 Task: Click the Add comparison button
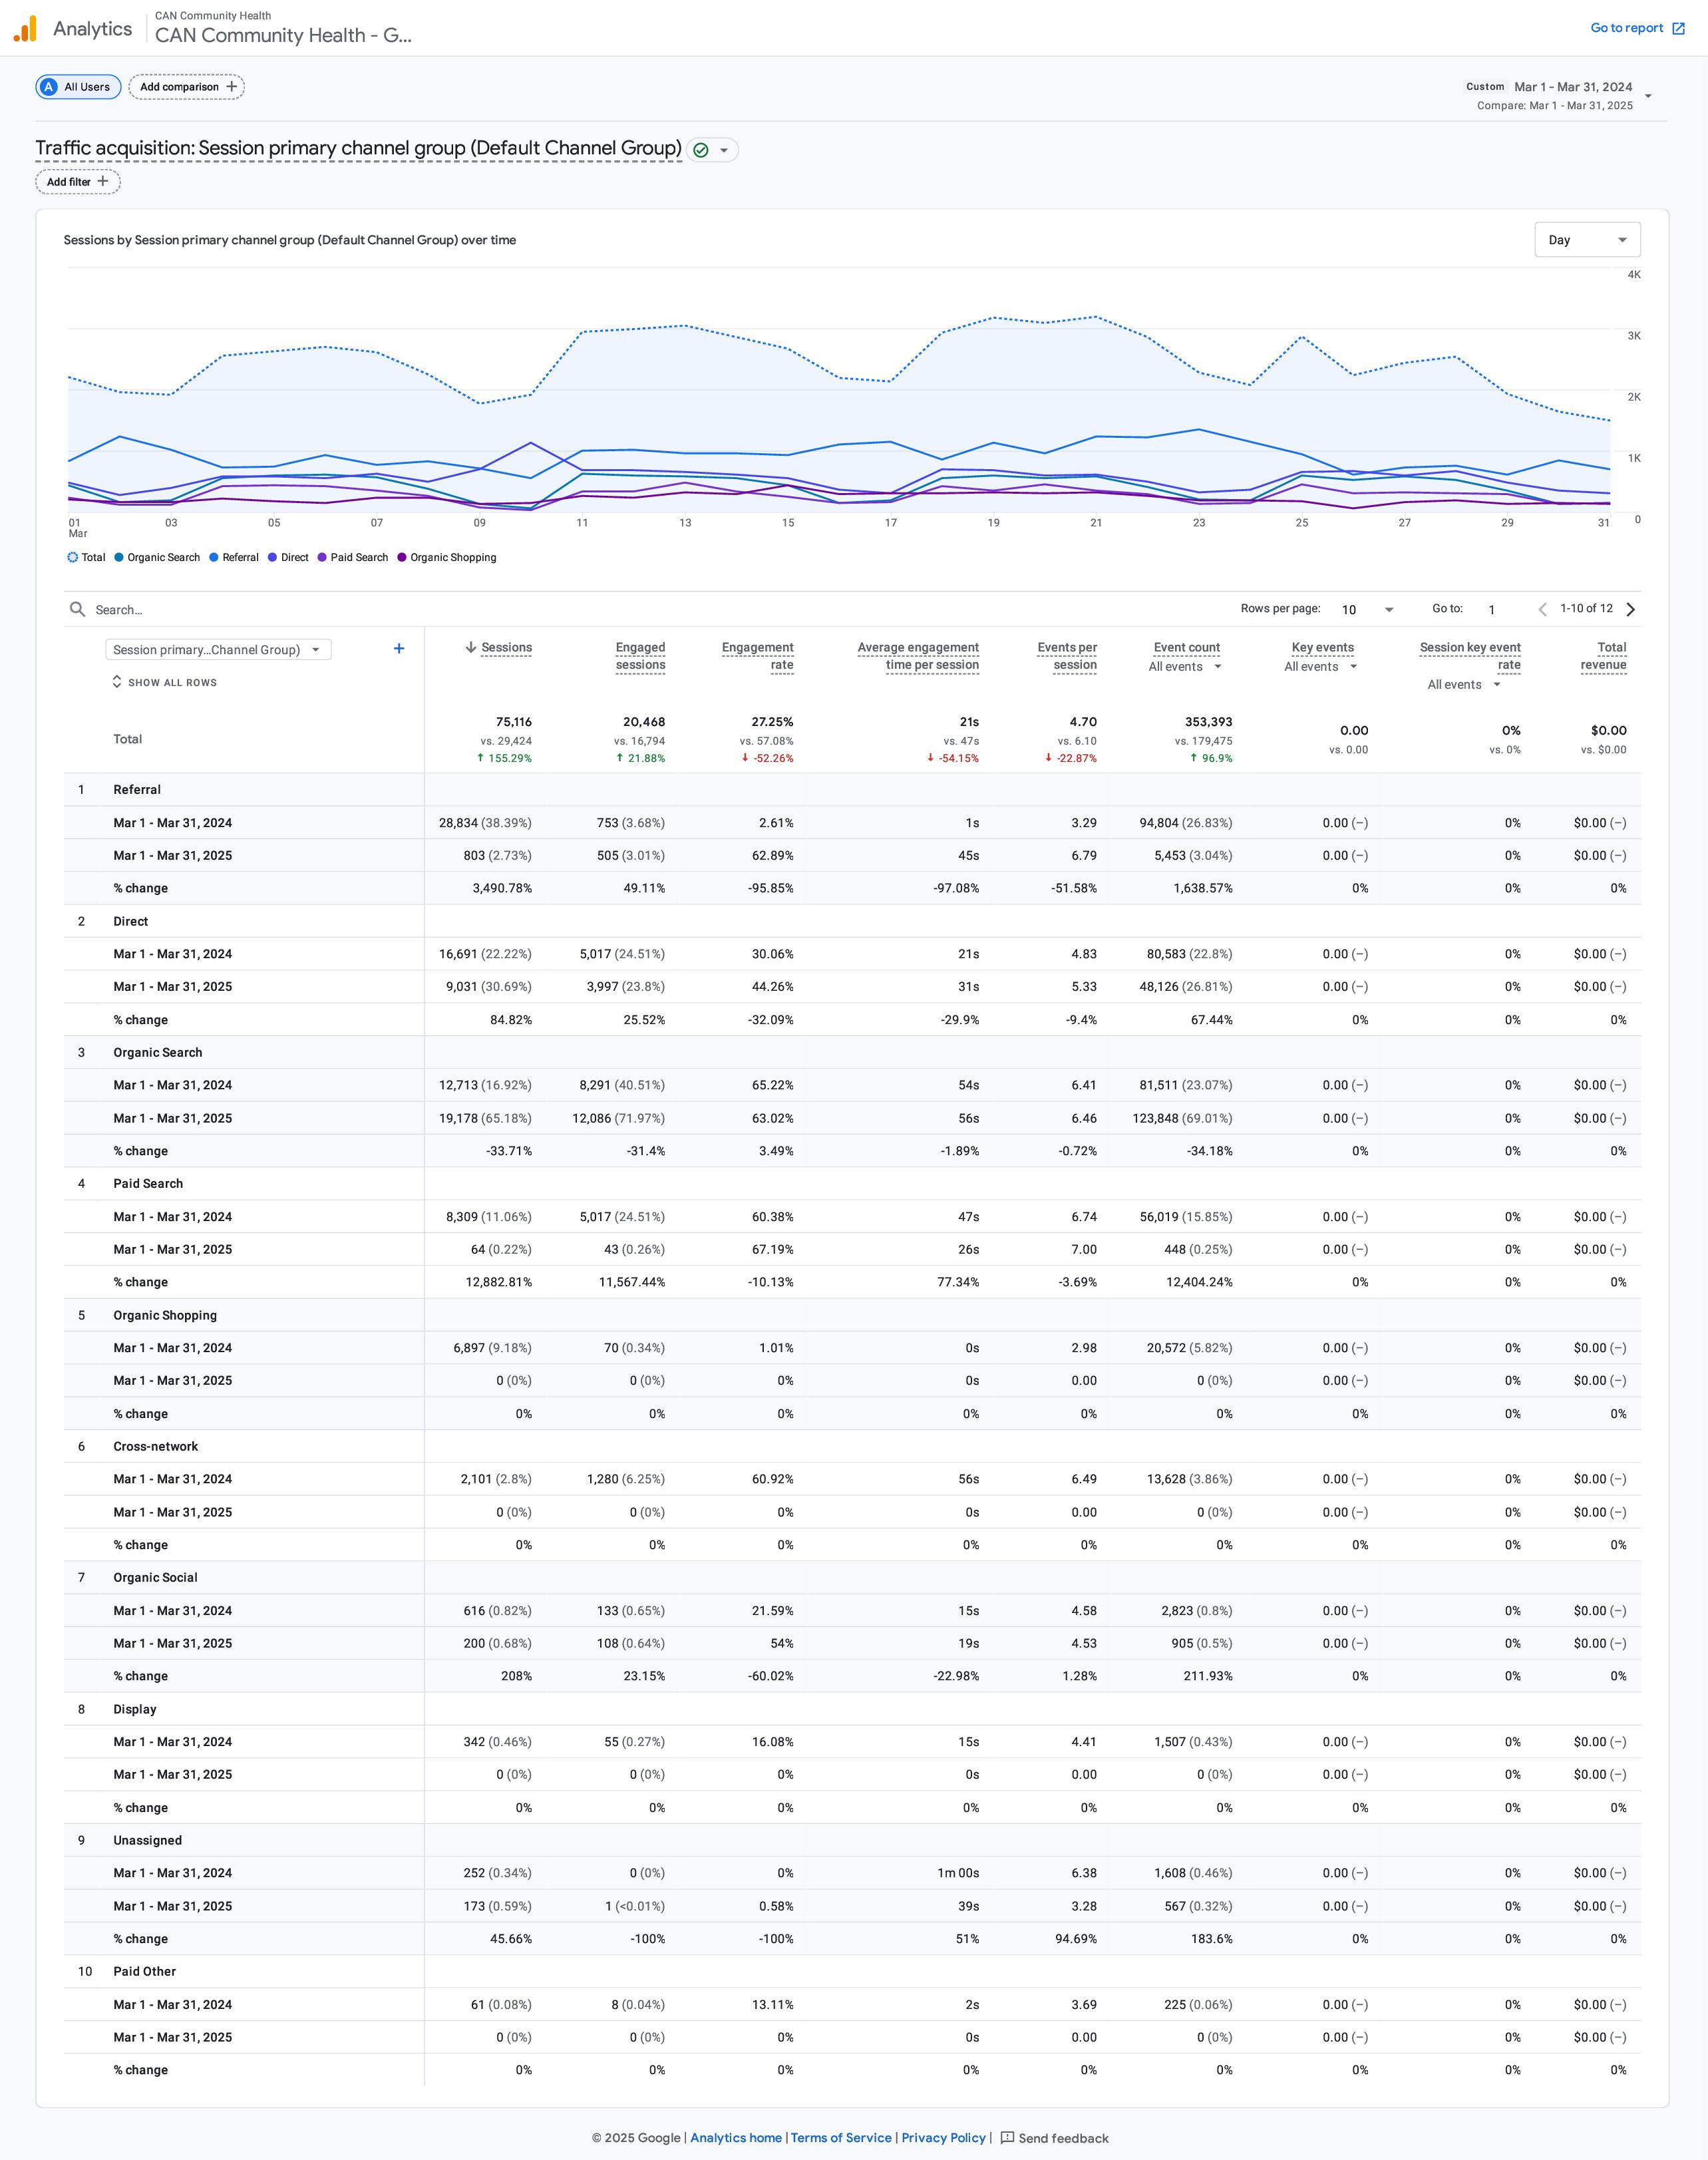point(187,87)
